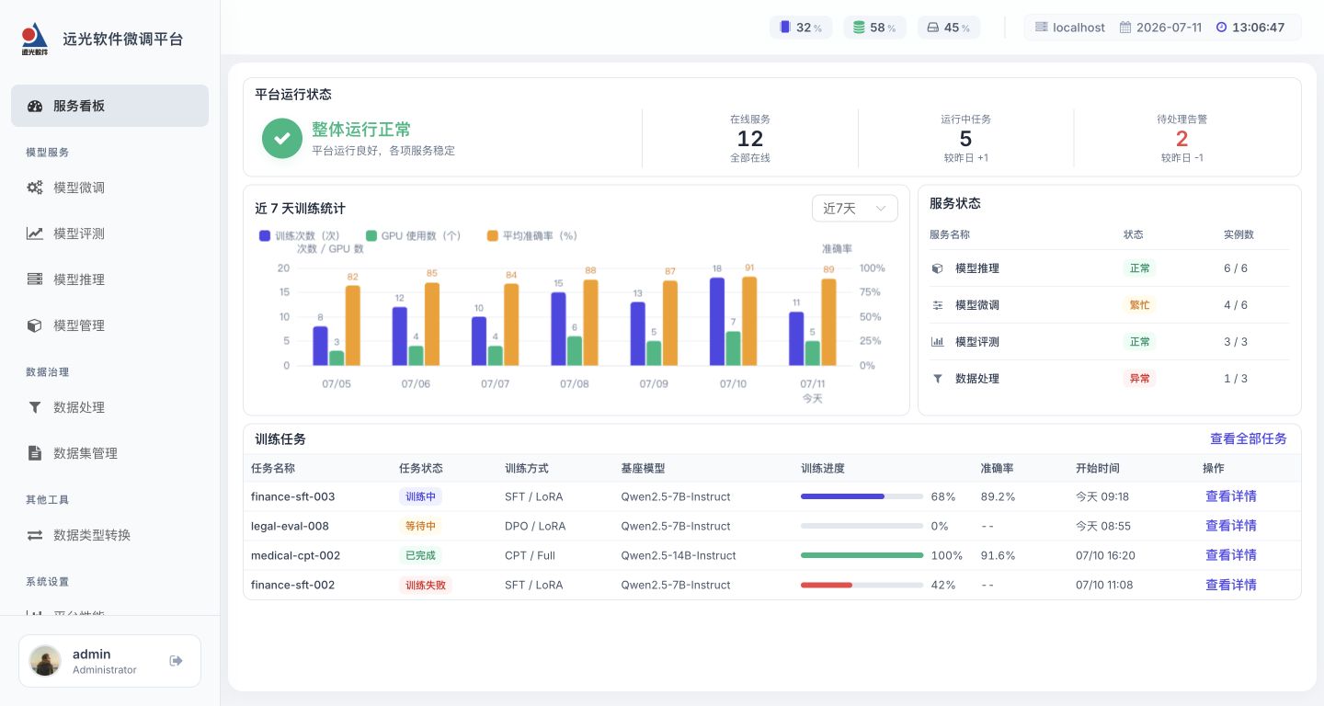The width and height of the screenshot is (1324, 706).
Task: Open the 服务看板 dashboard menu item
Action: pyautogui.click(x=110, y=106)
